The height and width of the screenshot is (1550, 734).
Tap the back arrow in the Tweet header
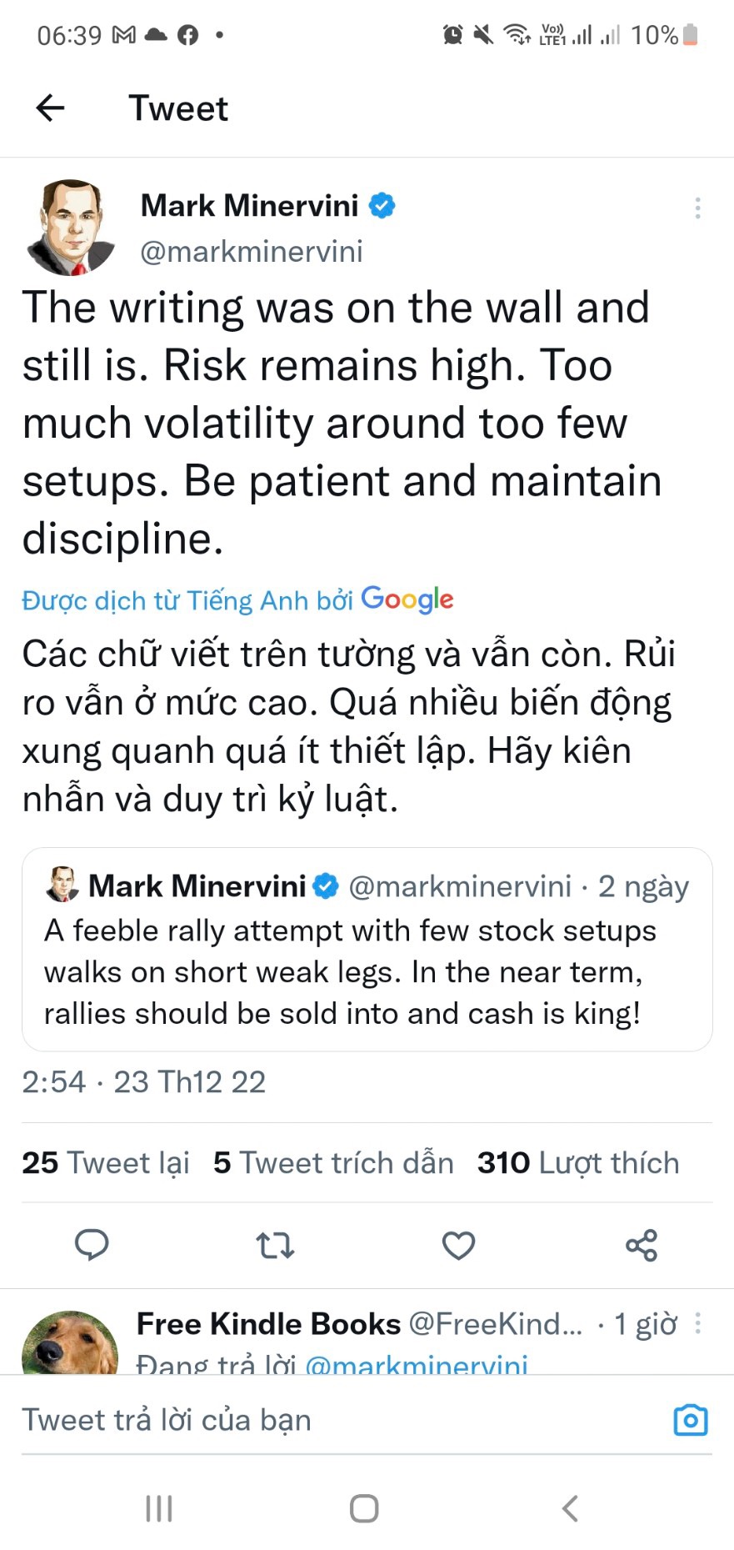tap(51, 108)
